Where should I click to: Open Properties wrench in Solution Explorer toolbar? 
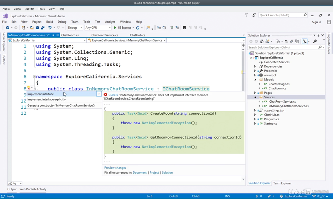coord(315,42)
